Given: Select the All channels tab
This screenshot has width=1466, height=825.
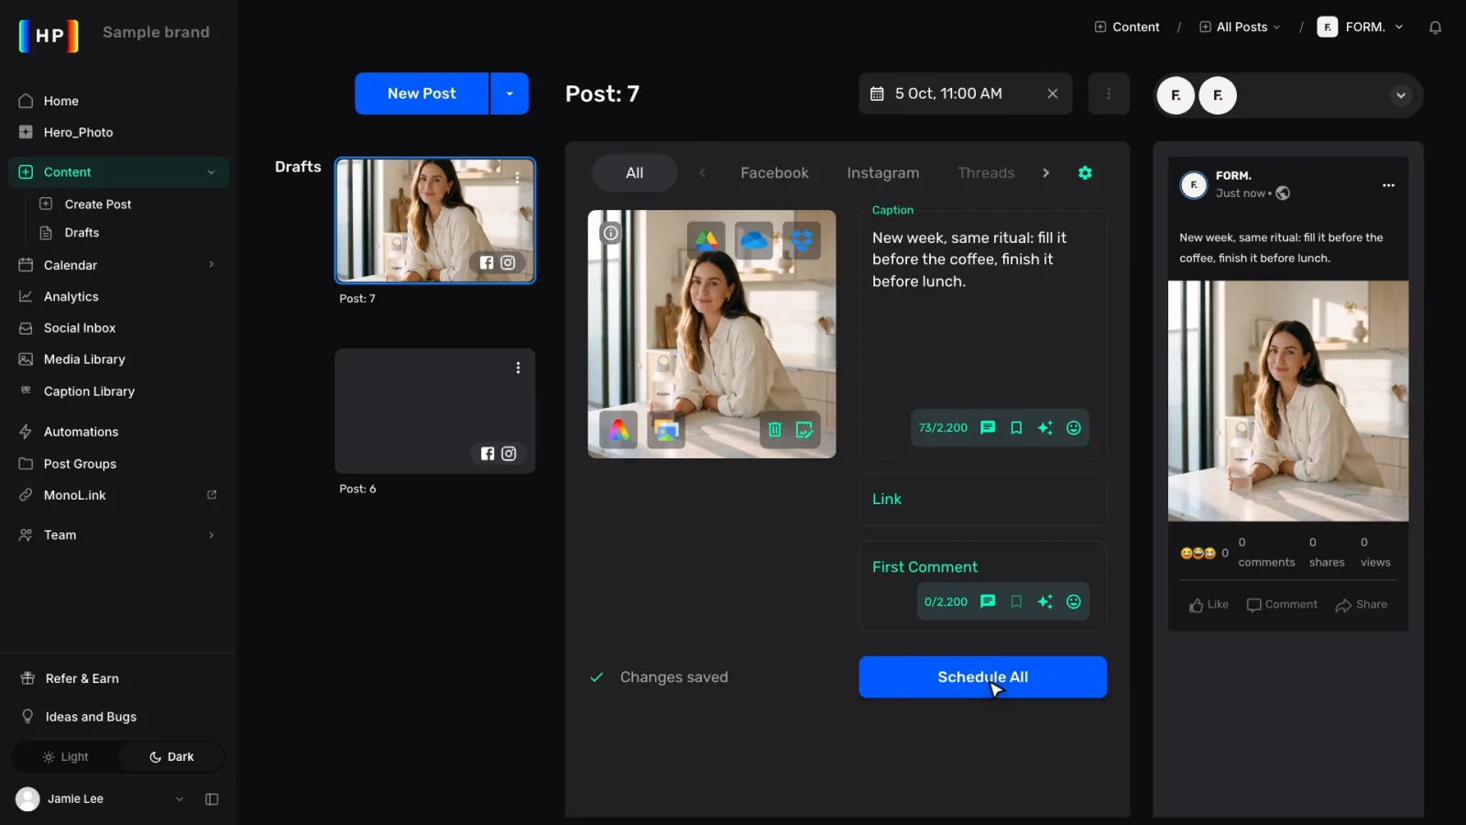Looking at the screenshot, I should [634, 173].
